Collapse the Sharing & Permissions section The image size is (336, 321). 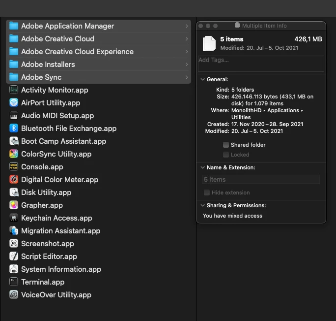point(202,205)
